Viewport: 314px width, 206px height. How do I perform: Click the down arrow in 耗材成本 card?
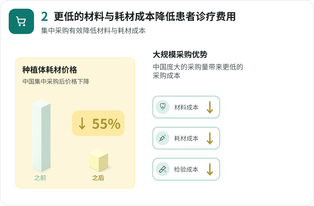(210, 138)
